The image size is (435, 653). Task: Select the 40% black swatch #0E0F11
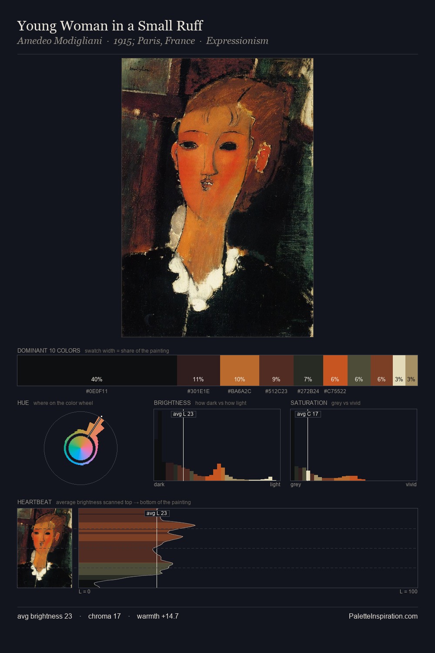point(97,370)
